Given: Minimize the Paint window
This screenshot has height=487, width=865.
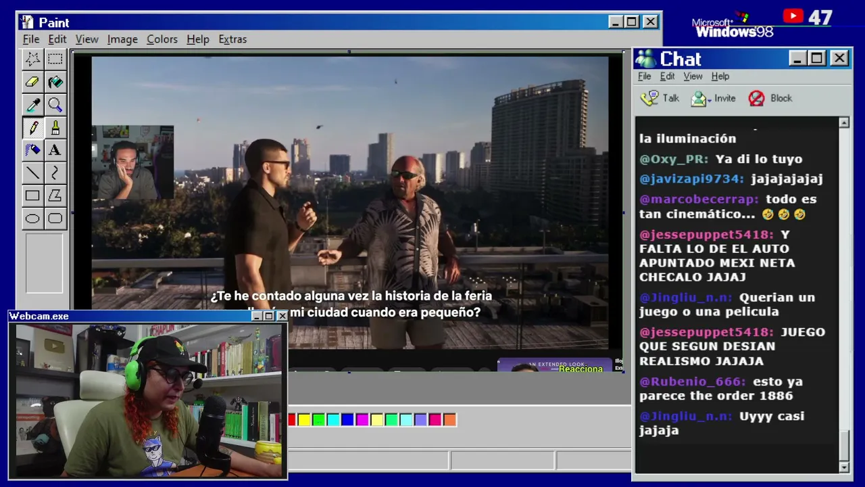Looking at the screenshot, I should [x=615, y=22].
